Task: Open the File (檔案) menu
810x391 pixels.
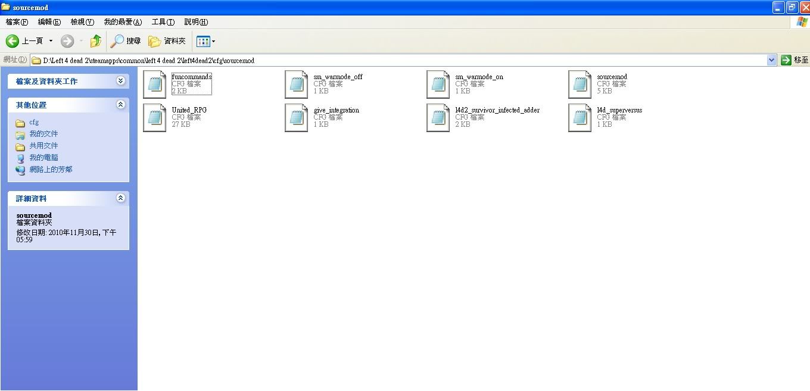Action: pyautogui.click(x=17, y=22)
